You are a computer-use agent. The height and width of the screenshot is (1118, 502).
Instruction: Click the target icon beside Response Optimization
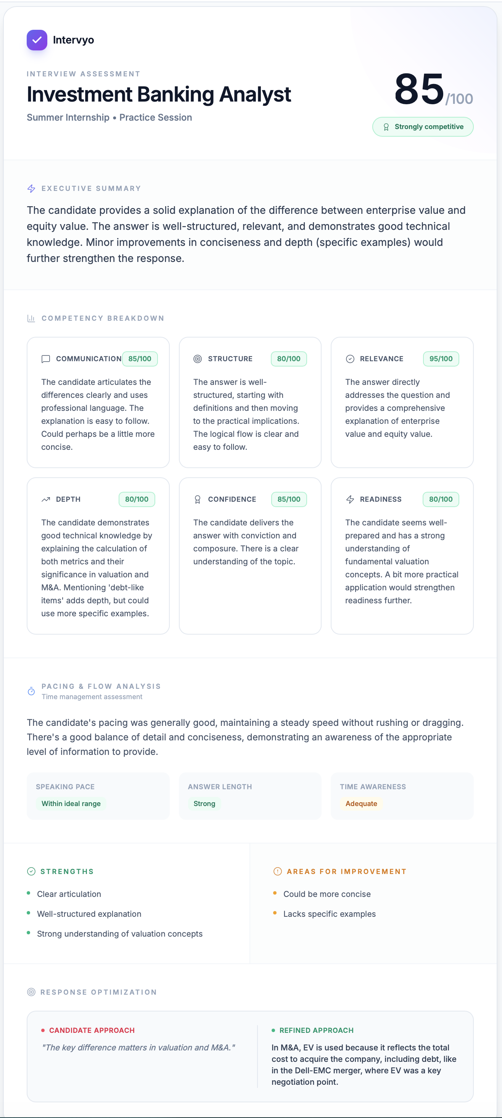tap(31, 992)
